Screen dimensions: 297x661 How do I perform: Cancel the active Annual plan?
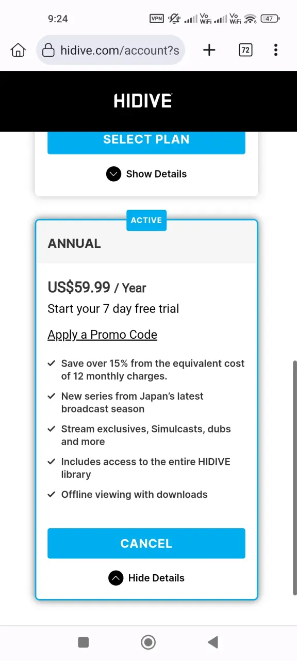(146, 543)
